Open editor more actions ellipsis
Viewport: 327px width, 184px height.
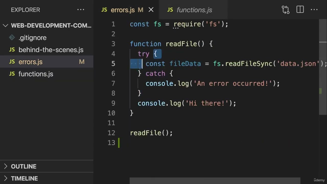(x=314, y=10)
